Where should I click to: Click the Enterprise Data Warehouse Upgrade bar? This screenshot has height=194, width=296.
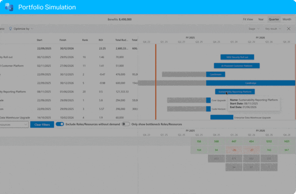[222, 117]
